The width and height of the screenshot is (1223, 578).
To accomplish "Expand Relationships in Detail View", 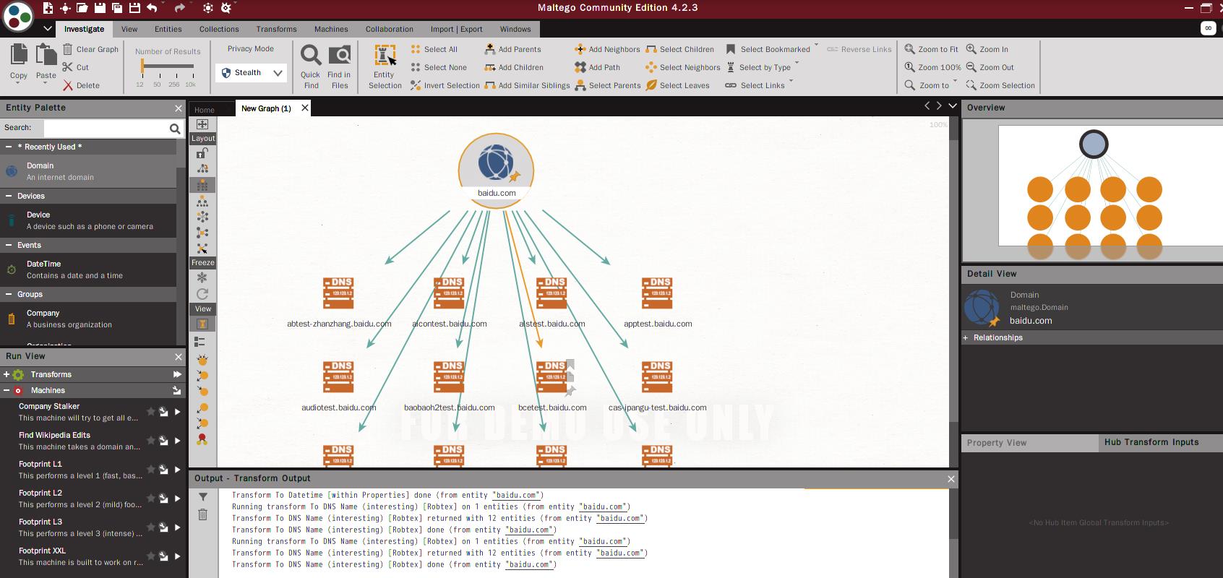I will 966,337.
